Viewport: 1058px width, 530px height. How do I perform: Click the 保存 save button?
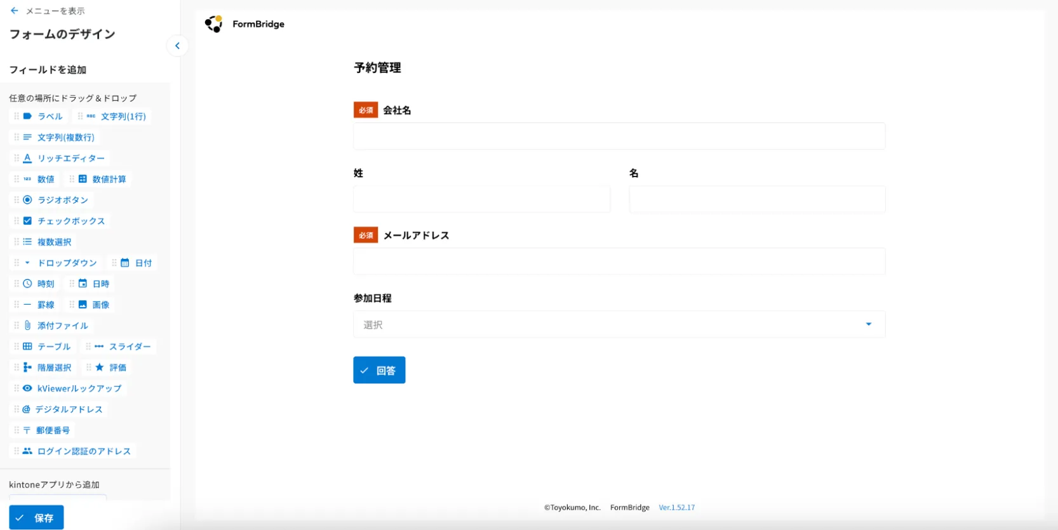(x=36, y=517)
